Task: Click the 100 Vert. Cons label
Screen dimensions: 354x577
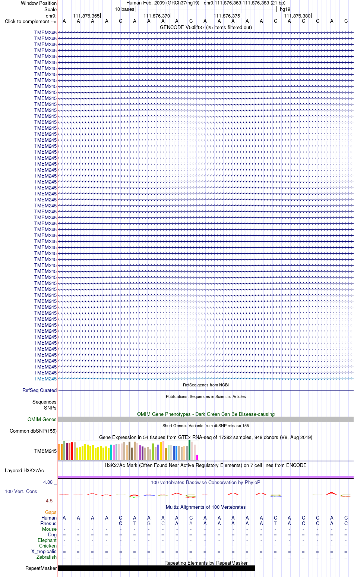Action: coord(21,491)
